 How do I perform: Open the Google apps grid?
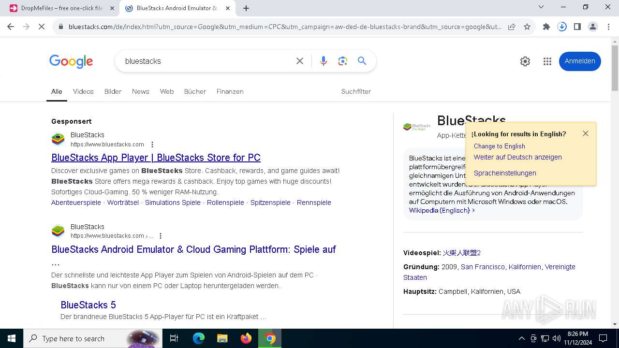547,61
